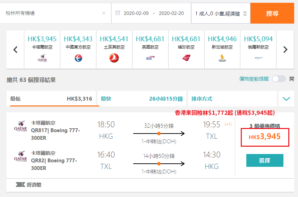The height and width of the screenshot is (197, 298).
Task: Click QR82 Boeing 777-300ER flight details
Action: pyautogui.click(x=54, y=164)
